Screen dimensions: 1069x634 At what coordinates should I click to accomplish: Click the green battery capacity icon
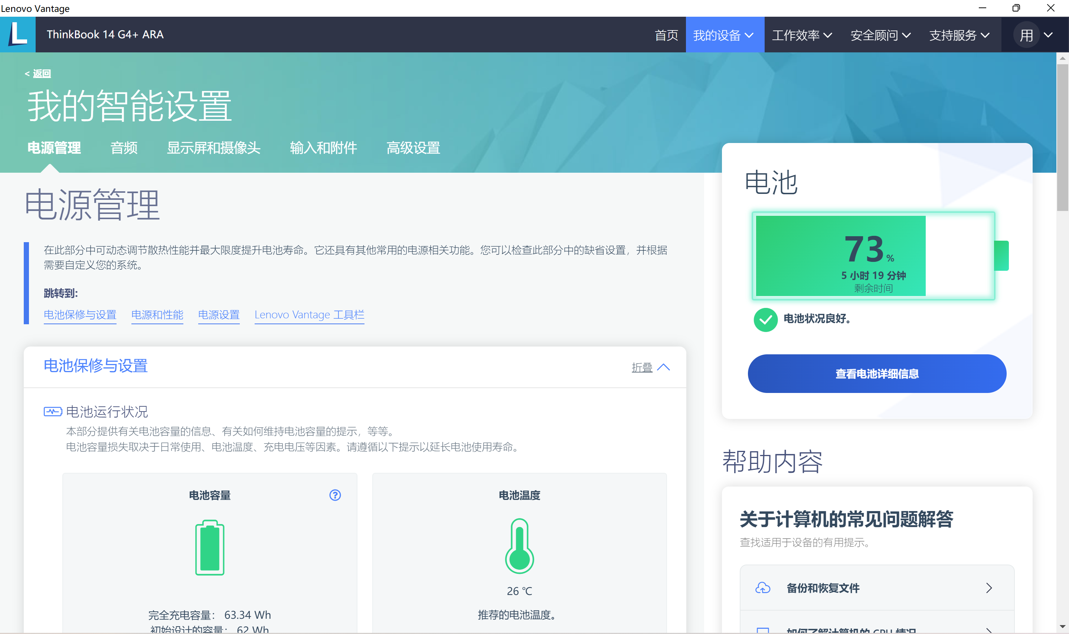click(x=210, y=548)
